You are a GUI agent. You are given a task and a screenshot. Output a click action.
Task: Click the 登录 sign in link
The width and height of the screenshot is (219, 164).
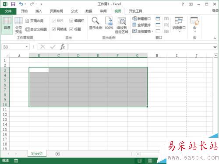coord(215,10)
